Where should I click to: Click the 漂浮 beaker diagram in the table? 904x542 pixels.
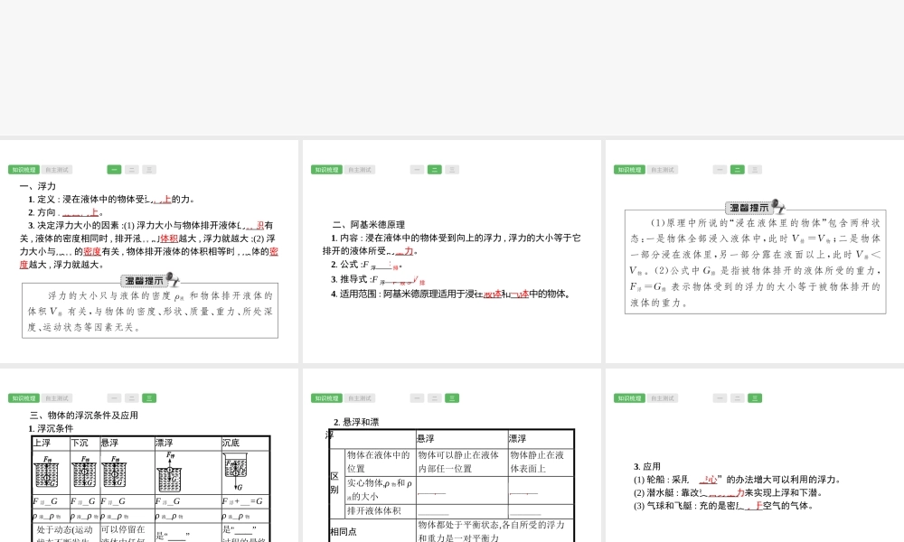[x=170, y=472]
